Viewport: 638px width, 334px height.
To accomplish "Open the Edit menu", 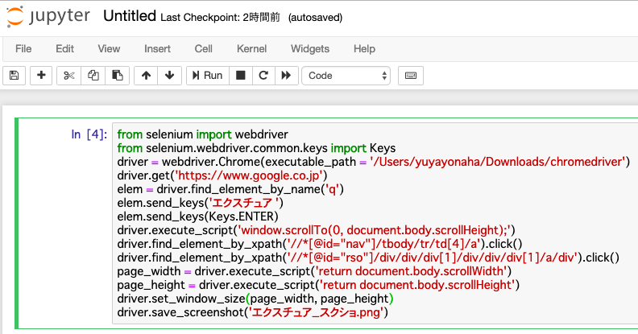I will [64, 49].
